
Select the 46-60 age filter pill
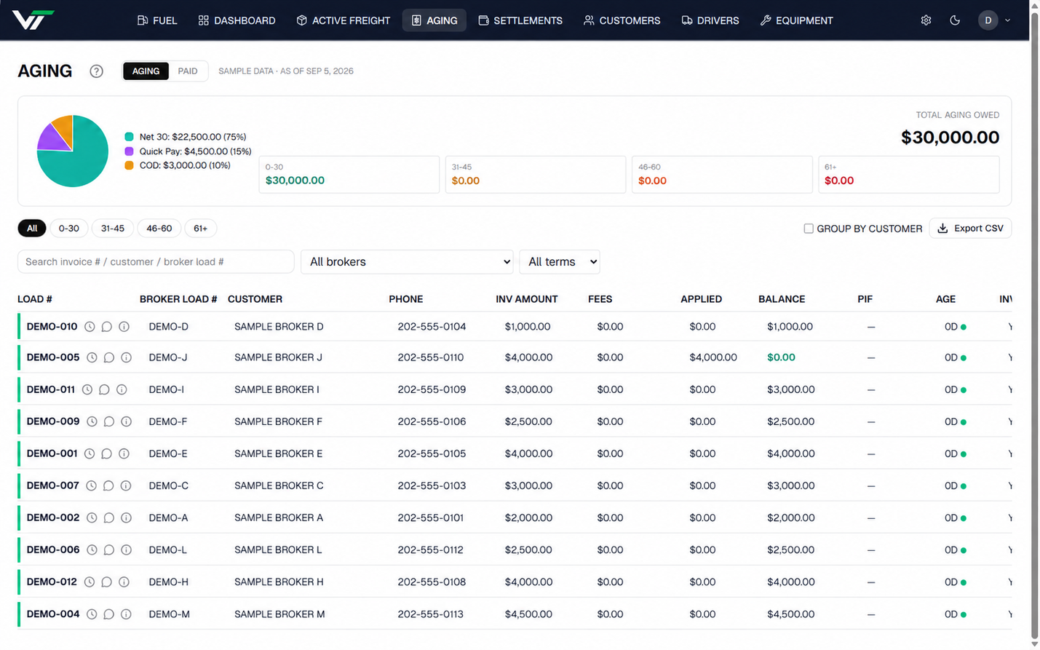[x=159, y=229]
